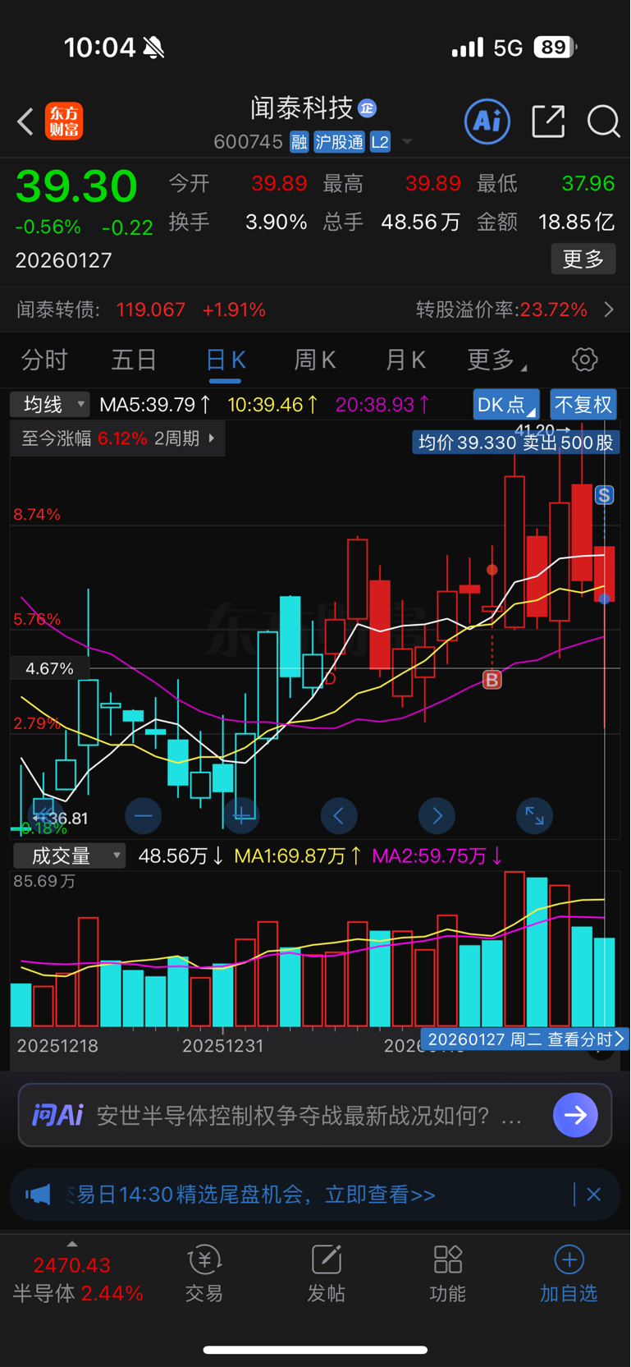
Task: Open 不复权 adjustment selector
Action: (583, 404)
